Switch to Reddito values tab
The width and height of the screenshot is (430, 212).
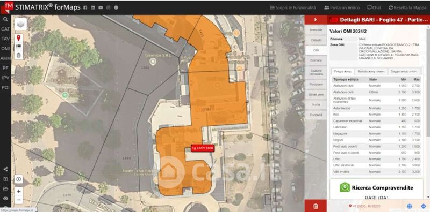[x=371, y=72]
